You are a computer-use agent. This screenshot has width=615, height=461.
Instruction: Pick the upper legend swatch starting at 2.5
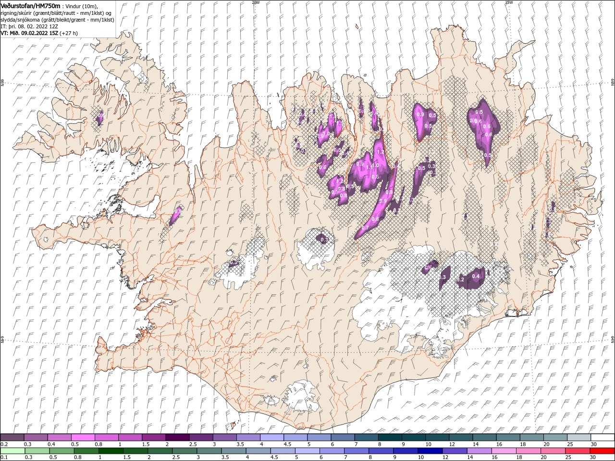pos(201,437)
